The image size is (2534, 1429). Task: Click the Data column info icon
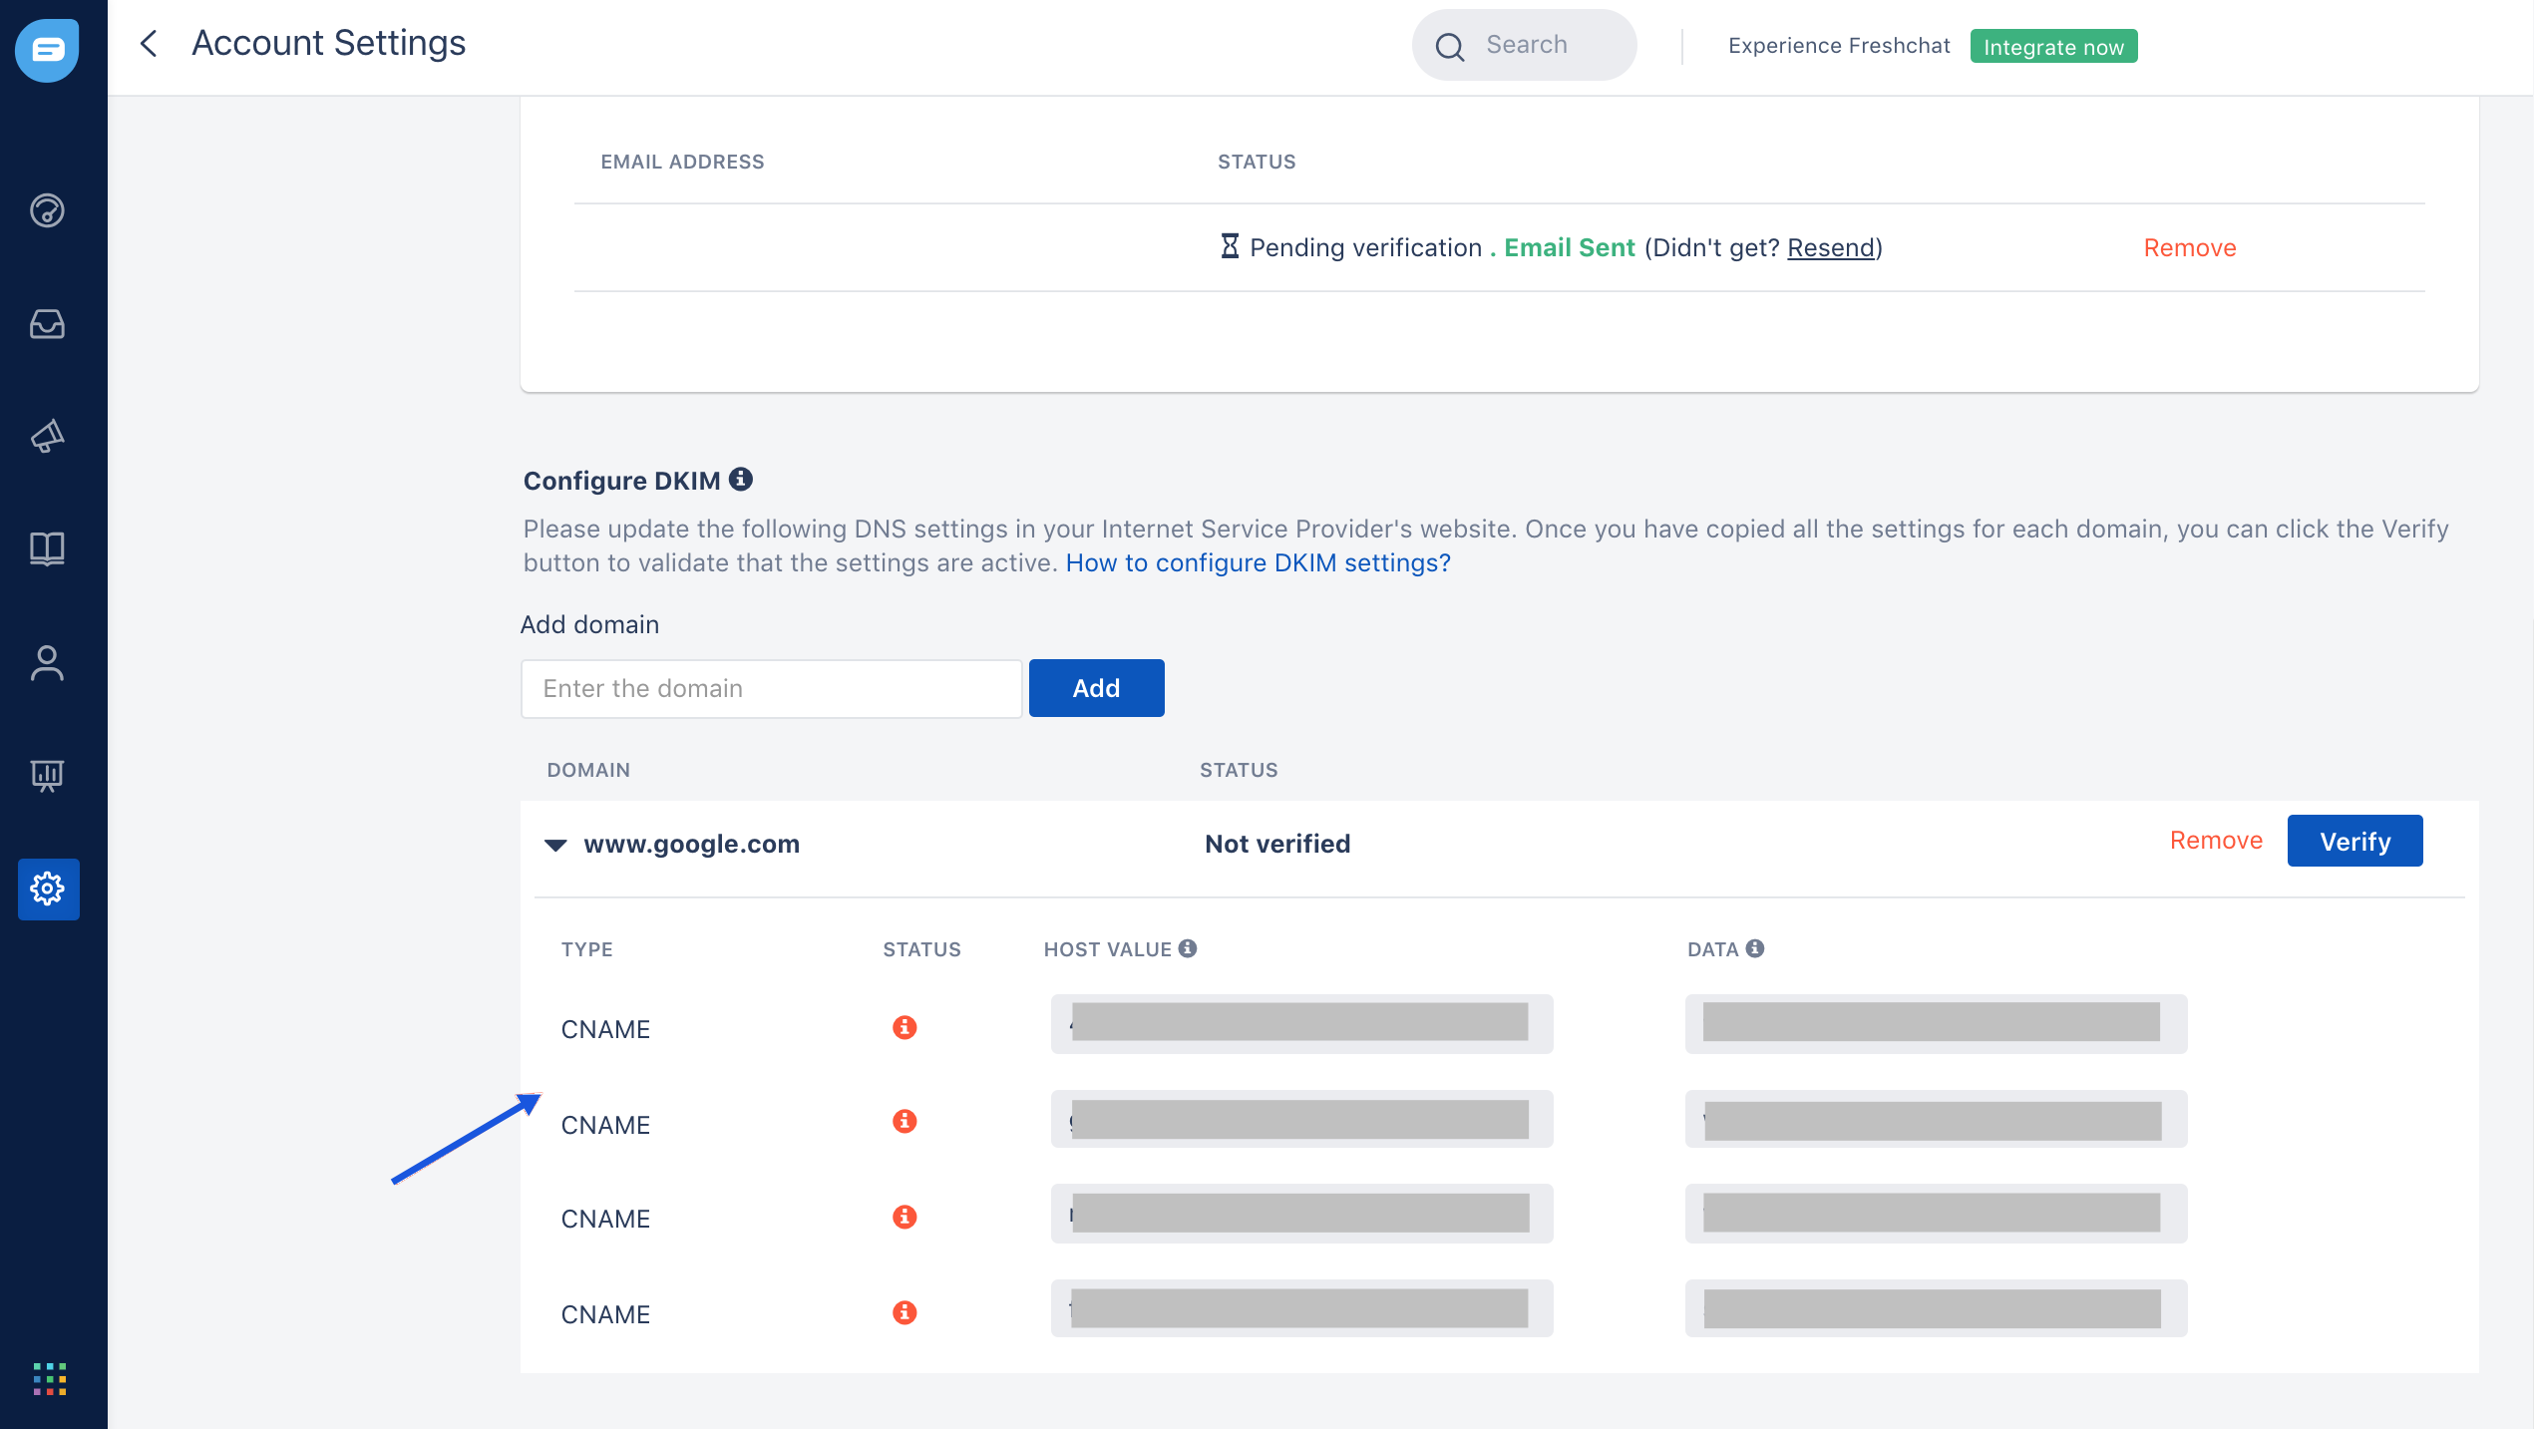[x=1755, y=948]
